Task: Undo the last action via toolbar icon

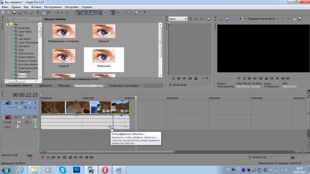Action: click(57, 13)
